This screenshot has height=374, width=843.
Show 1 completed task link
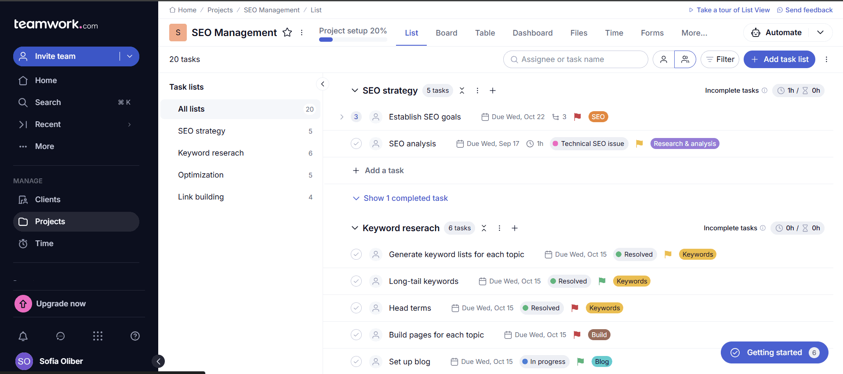tap(405, 198)
